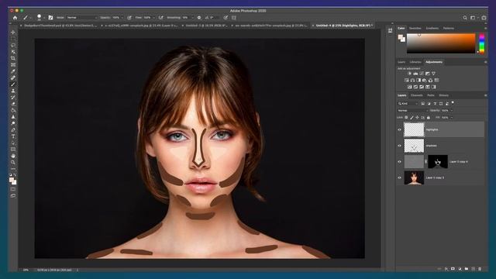This screenshot has height=279, width=496.
Task: Add a Hue/Saturation adjustment
Action: pyautogui.click(x=407, y=81)
